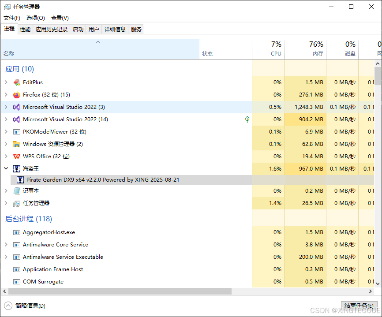Switch to the 用户 tab
This screenshot has width=382, height=317.
pos(94,30)
